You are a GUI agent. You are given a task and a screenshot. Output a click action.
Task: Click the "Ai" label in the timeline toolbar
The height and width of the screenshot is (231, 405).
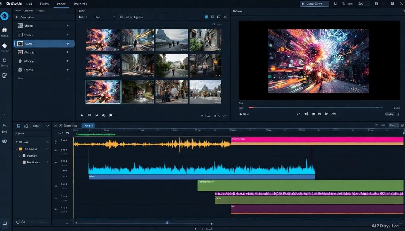point(55,125)
